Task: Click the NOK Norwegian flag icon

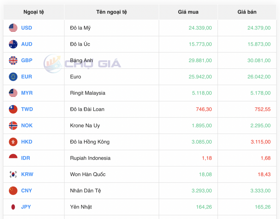Action: point(13,125)
